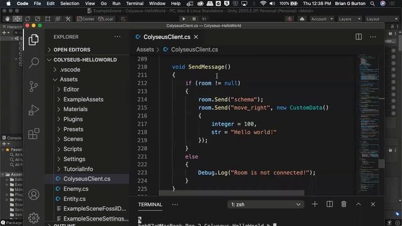Open the Run and Debug view
This screenshot has height=226, width=402.
33,110
